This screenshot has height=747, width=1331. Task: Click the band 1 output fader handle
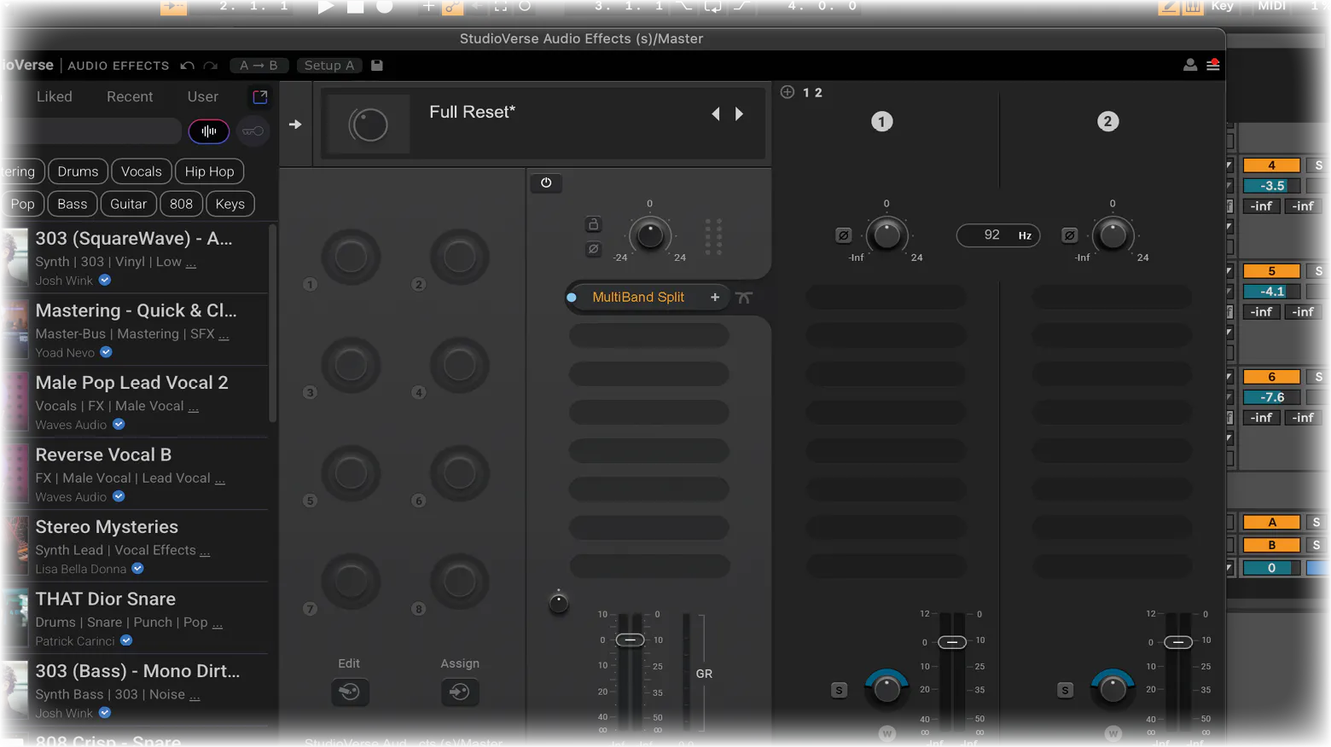coord(952,642)
